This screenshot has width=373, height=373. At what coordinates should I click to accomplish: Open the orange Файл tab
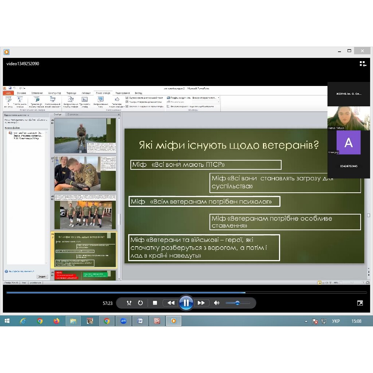[8, 93]
